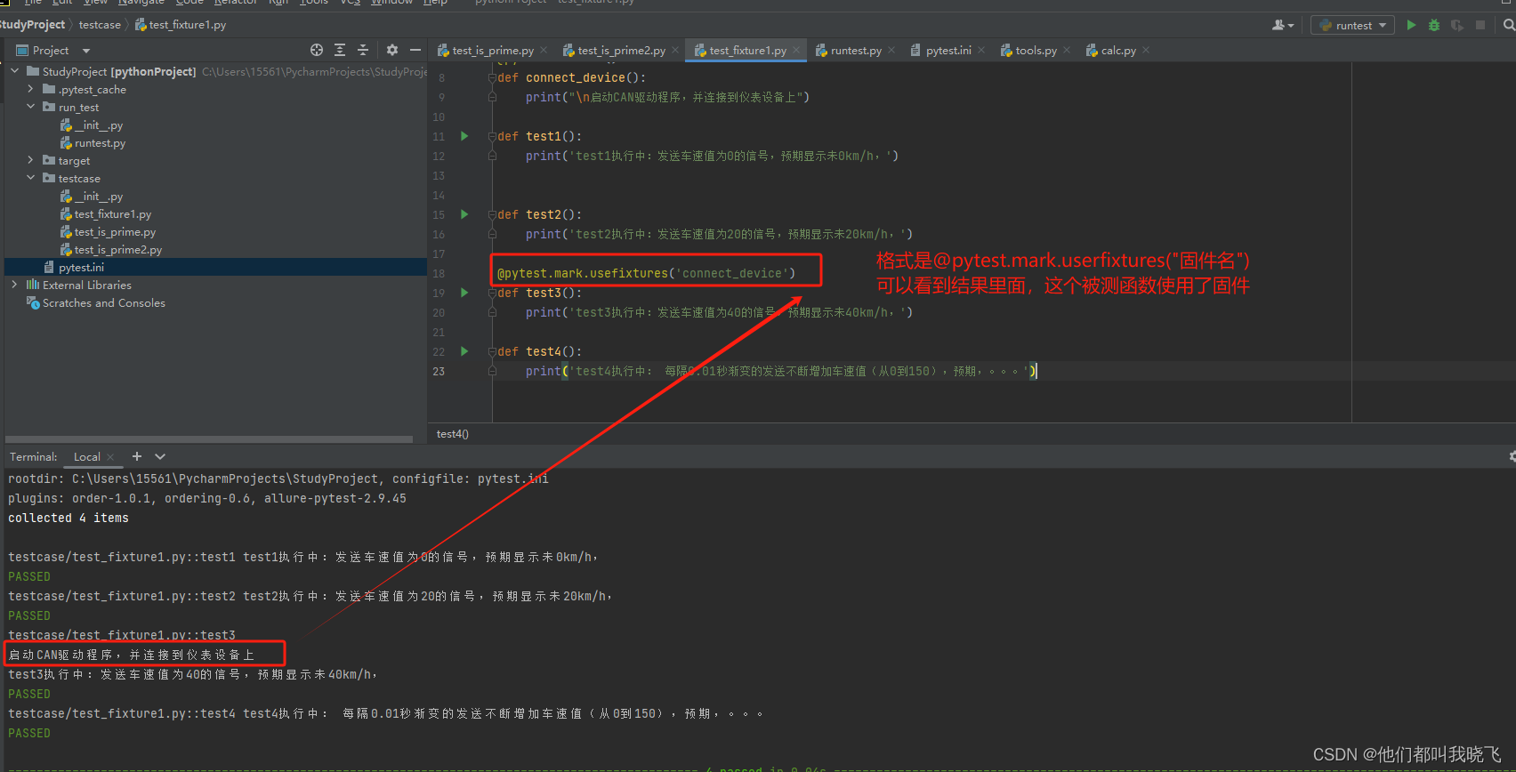Viewport: 1516px width, 772px height.
Task: Start debugging with the bug icon
Action: point(1434,25)
